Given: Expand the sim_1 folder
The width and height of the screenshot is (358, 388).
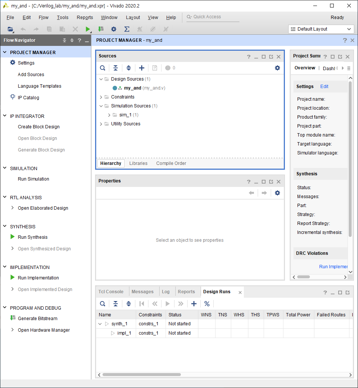Looking at the screenshot, I should coord(109,115).
